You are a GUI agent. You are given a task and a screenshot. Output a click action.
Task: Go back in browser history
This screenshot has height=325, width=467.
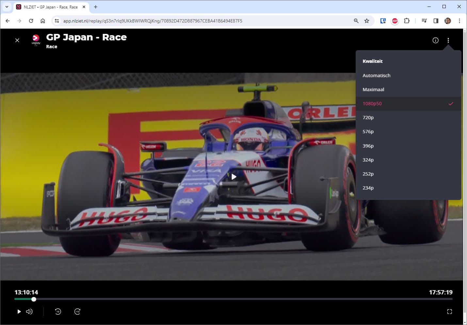8,21
